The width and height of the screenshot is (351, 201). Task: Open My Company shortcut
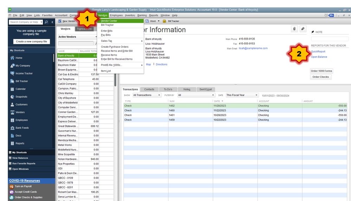(22, 66)
